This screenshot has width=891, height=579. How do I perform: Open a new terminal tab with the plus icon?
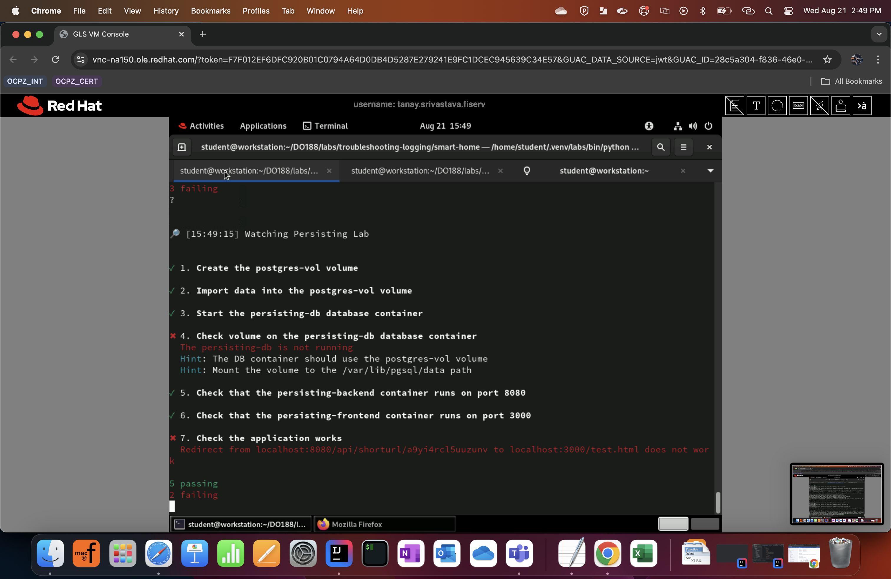coord(181,147)
